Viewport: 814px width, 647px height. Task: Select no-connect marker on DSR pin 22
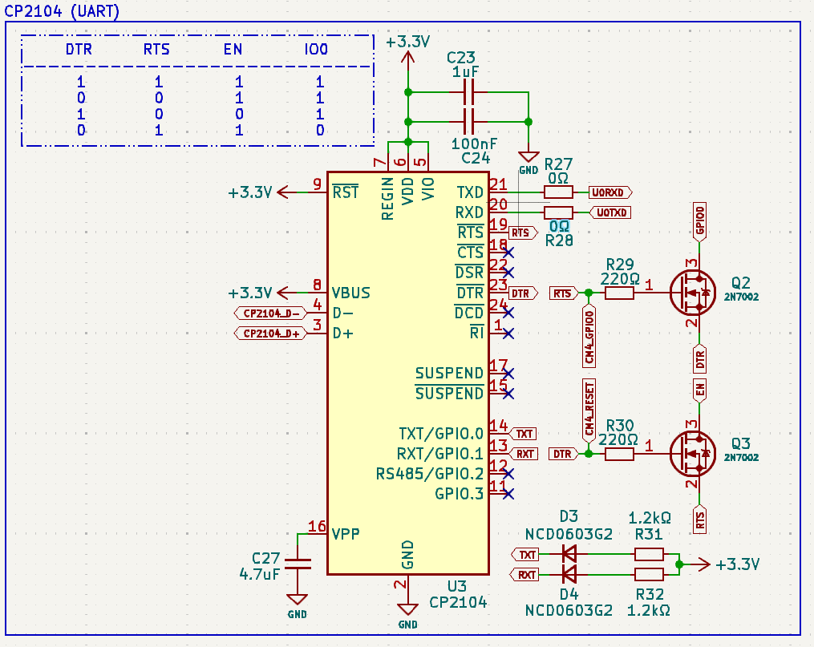(508, 273)
